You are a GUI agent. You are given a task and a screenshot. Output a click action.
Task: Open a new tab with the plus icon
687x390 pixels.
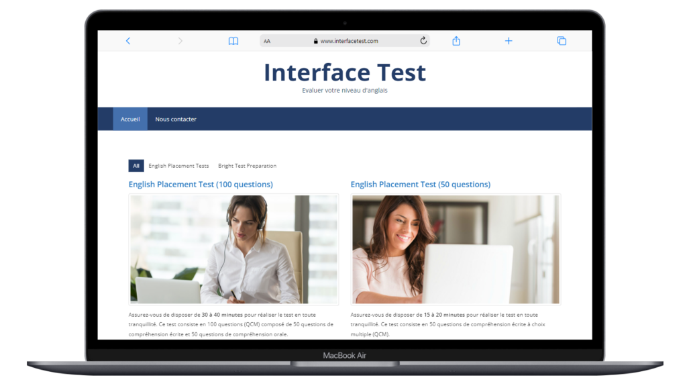(x=509, y=40)
